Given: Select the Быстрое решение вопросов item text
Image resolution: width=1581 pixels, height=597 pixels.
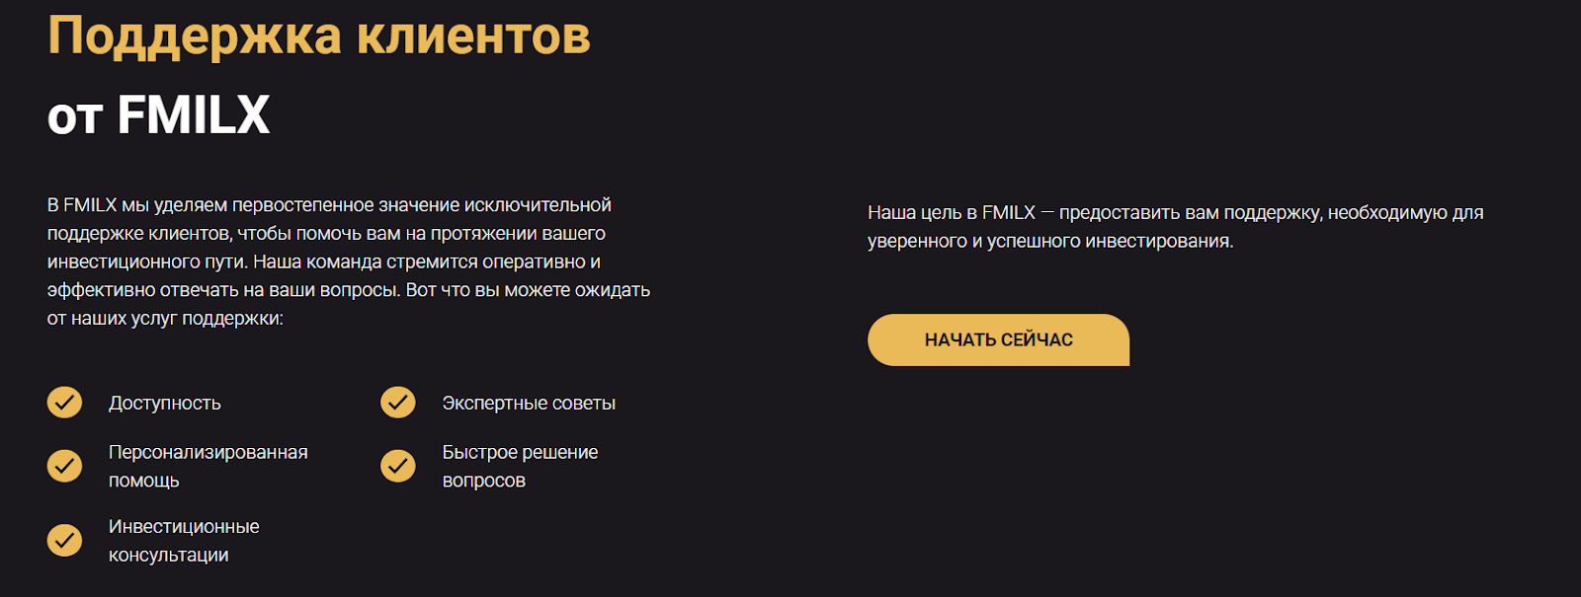Looking at the screenshot, I should point(520,466).
